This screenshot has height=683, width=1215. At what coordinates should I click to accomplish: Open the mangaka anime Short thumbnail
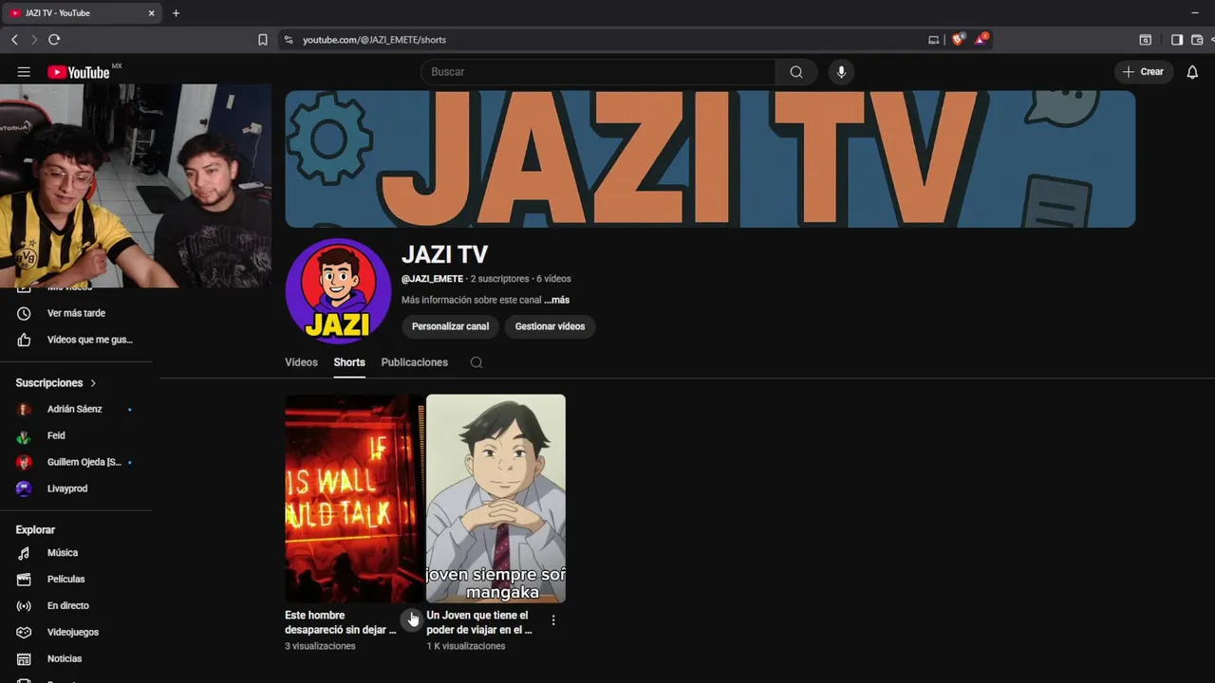click(x=495, y=499)
